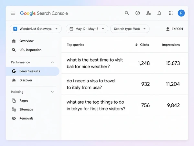The height and width of the screenshot is (146, 194).
Task: Click the Pages documents icon
Action: 14,101
